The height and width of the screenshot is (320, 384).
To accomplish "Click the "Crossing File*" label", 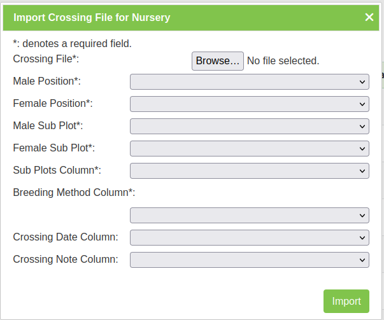I will [46, 59].
